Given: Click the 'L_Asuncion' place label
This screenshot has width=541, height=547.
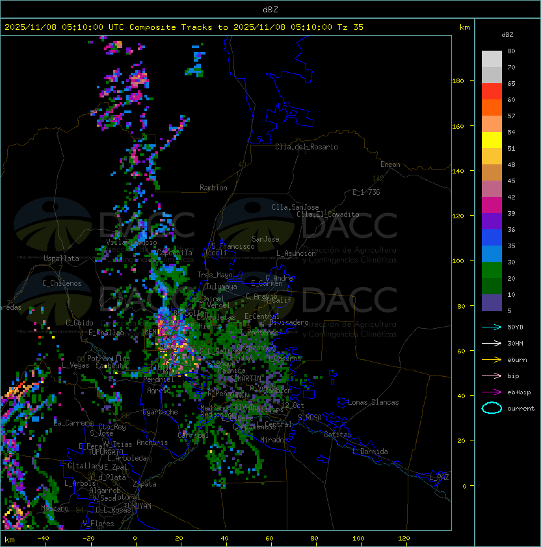Looking at the screenshot, I should (296, 253).
